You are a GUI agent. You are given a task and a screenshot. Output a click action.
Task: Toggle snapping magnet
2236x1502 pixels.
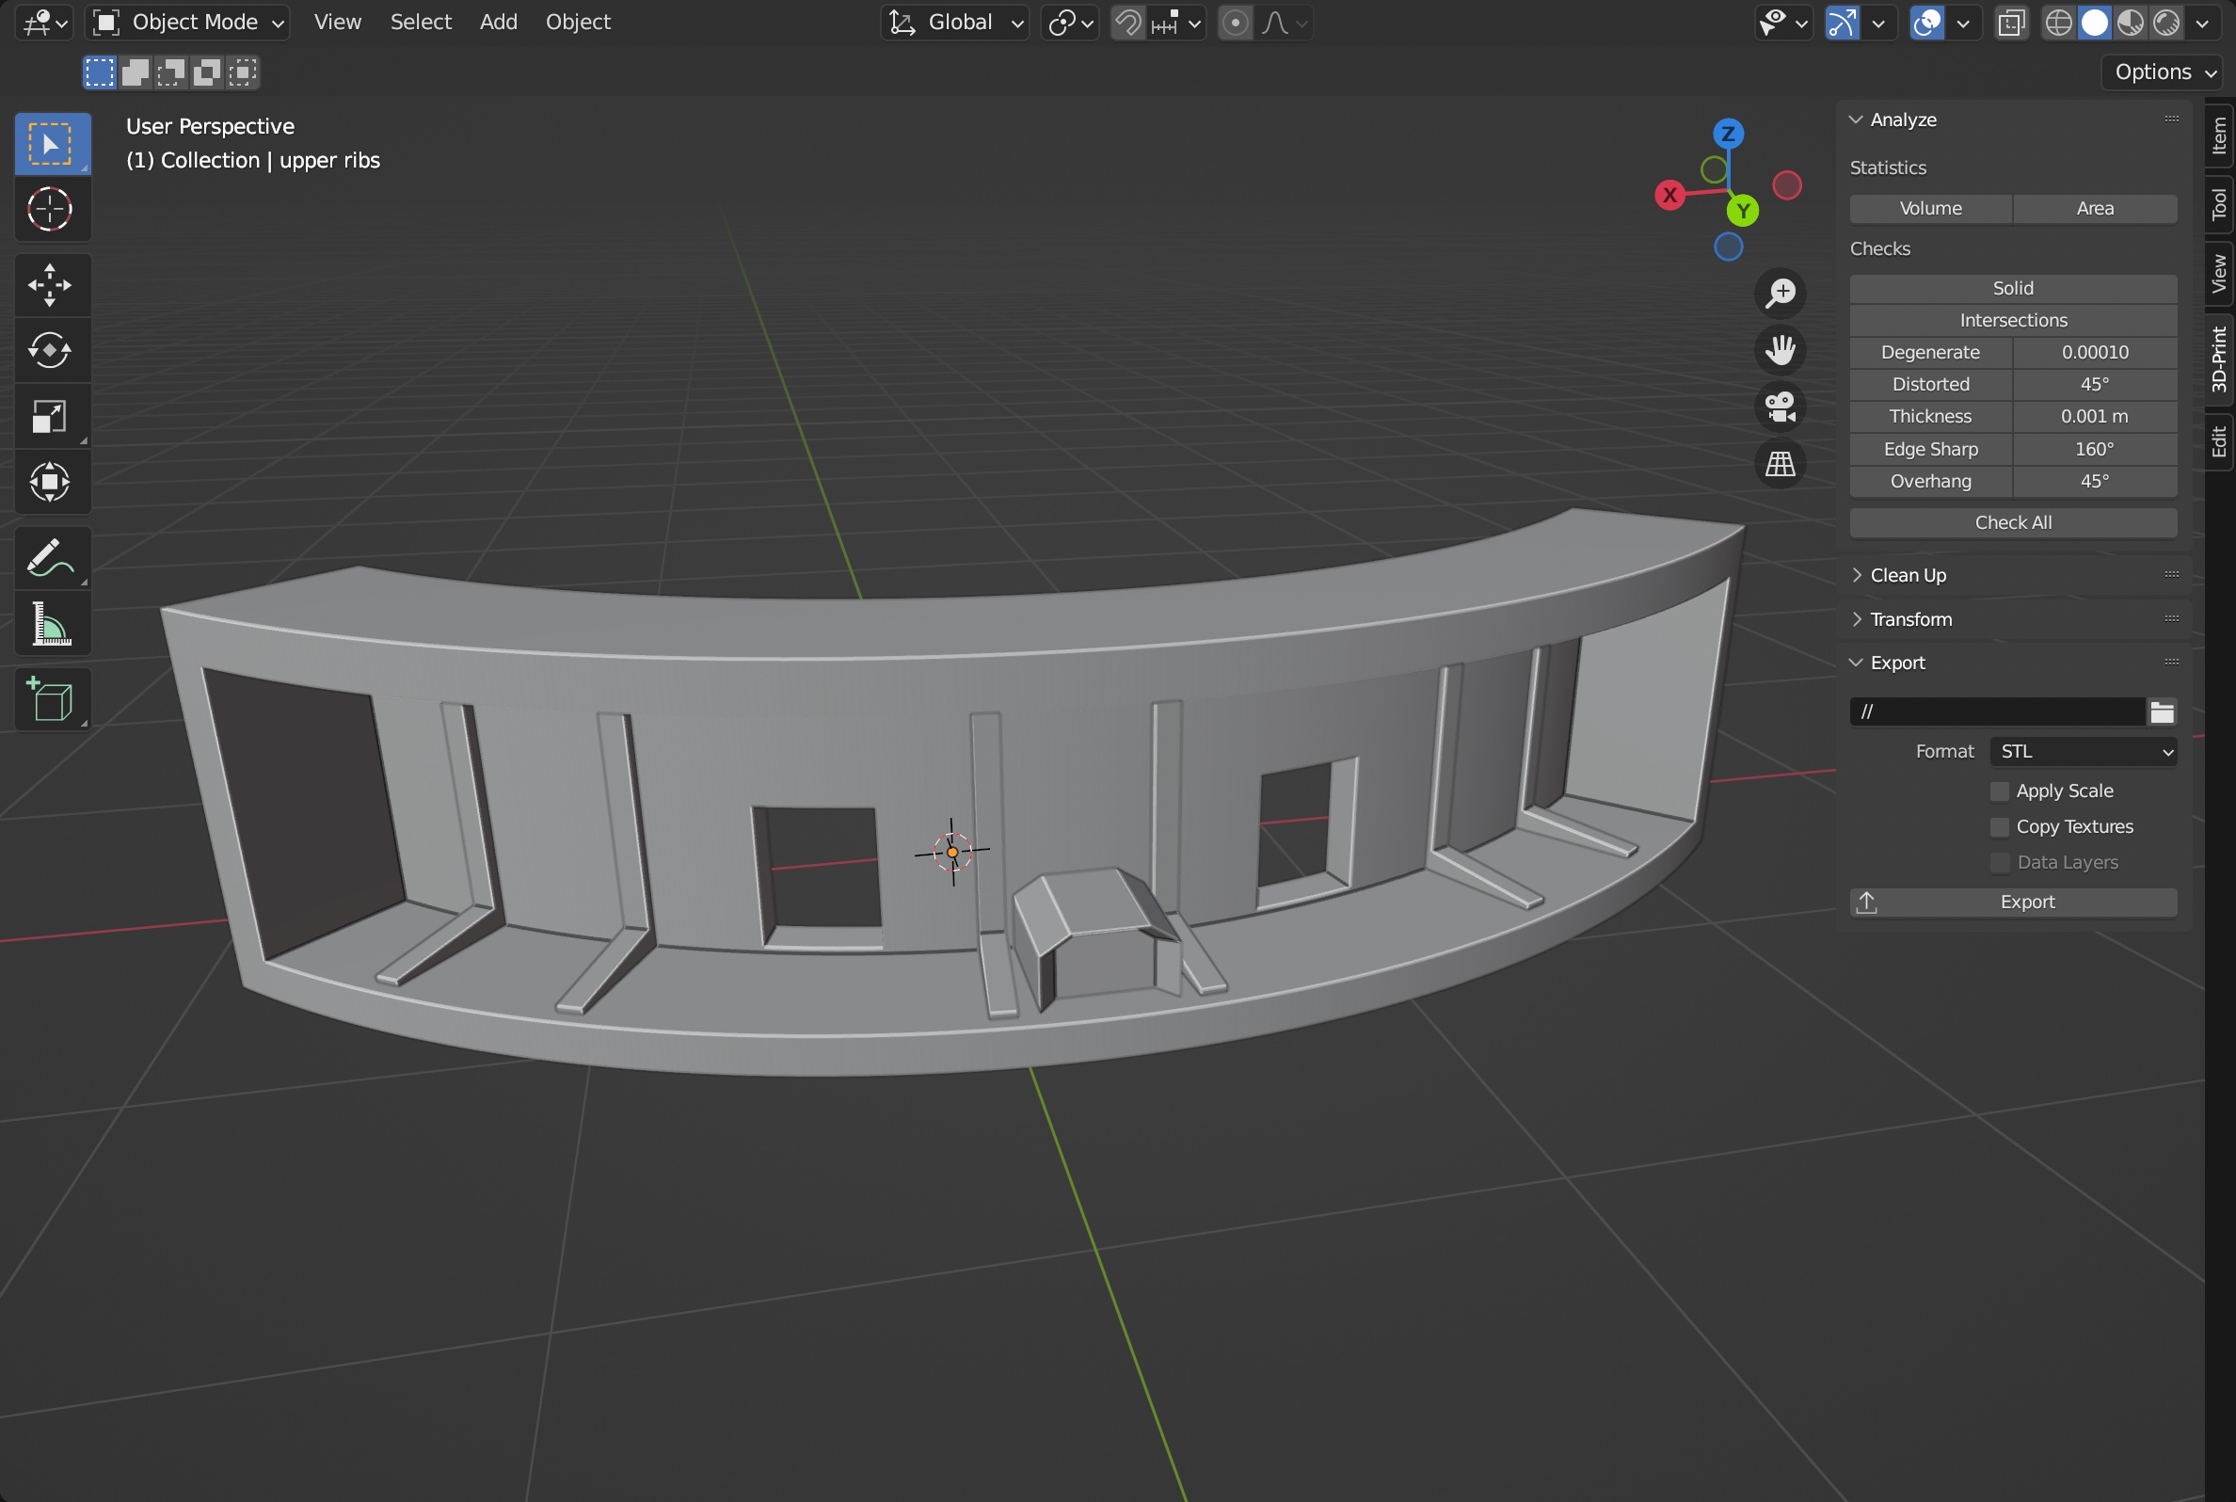tap(1128, 22)
